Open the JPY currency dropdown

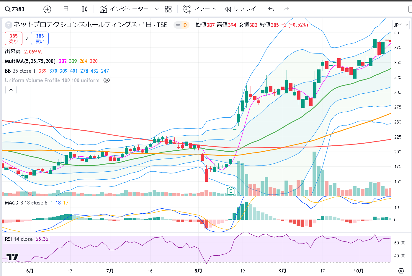pos(401,25)
